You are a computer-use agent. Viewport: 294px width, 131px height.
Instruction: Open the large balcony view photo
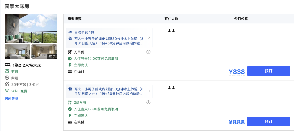[31, 29]
